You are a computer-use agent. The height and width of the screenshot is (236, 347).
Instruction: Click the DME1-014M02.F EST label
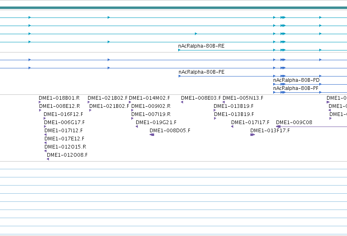coord(149,98)
